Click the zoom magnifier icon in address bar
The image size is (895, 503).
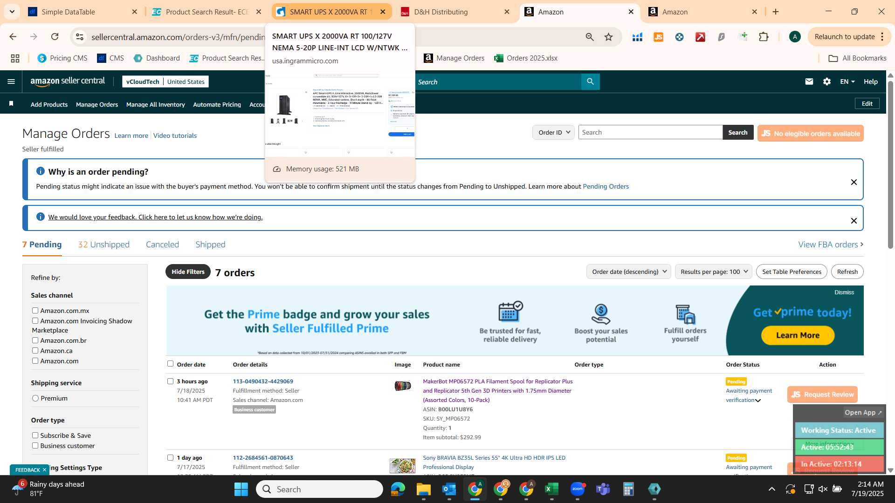point(590,37)
